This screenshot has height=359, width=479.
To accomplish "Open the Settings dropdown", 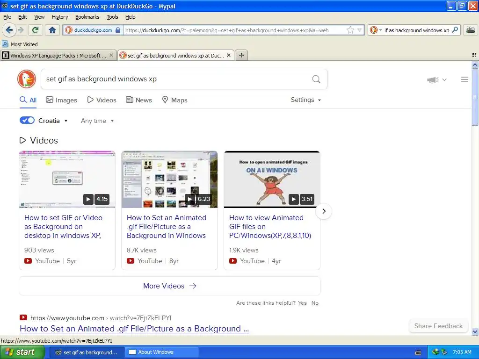I will 306,100.
